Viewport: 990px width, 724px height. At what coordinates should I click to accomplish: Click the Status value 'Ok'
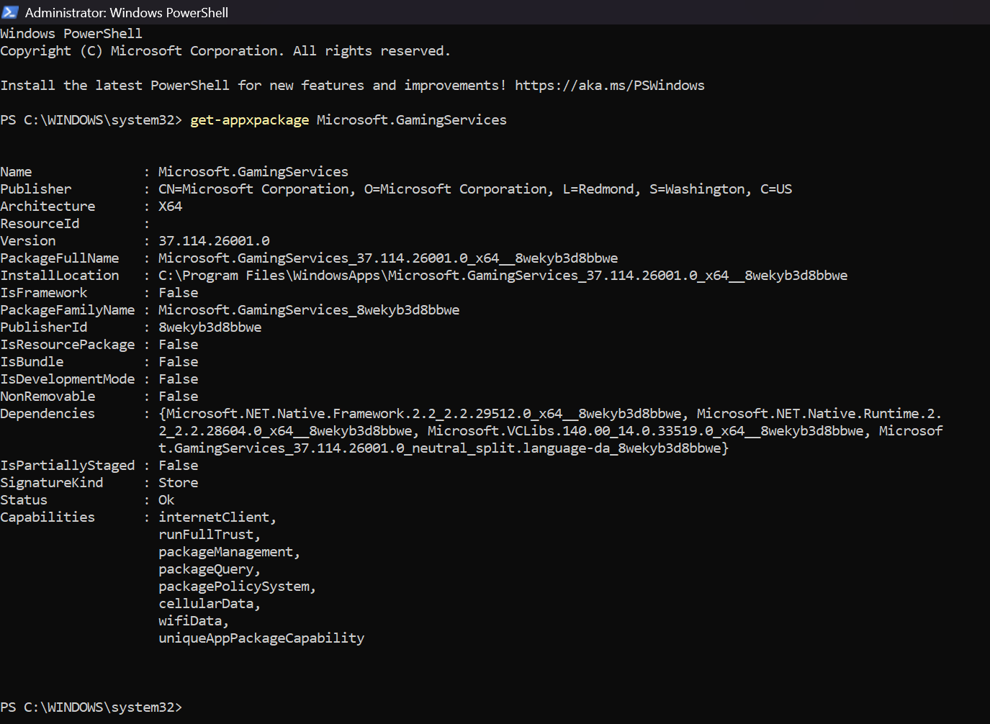click(166, 500)
